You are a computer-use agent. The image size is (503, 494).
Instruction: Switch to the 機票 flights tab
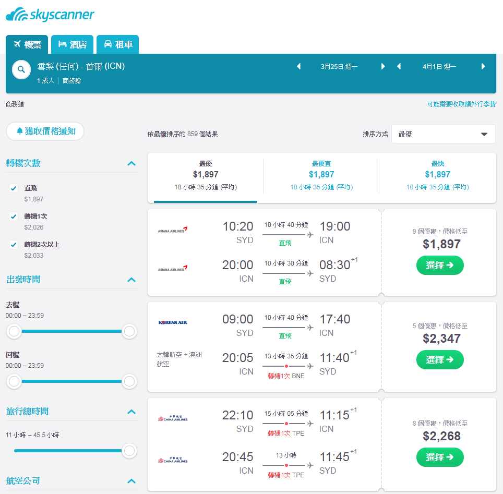tap(27, 44)
